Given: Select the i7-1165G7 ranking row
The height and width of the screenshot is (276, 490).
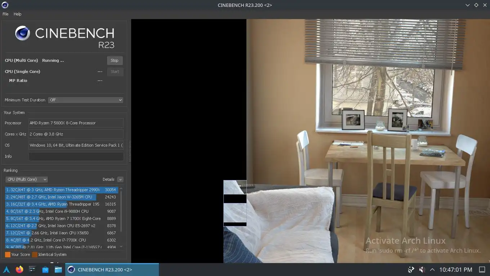Looking at the screenshot, I should coord(61,247).
